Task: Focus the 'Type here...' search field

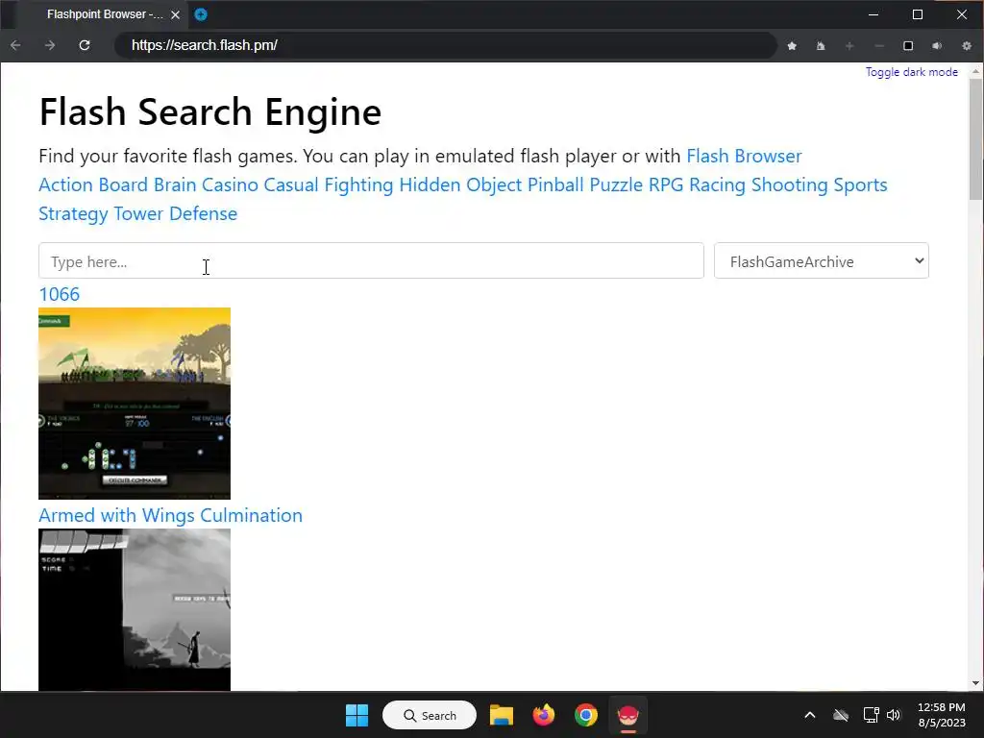Action: [371, 260]
